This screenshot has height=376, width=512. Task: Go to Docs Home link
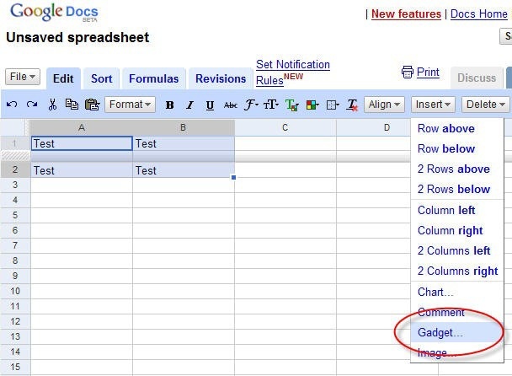(479, 14)
